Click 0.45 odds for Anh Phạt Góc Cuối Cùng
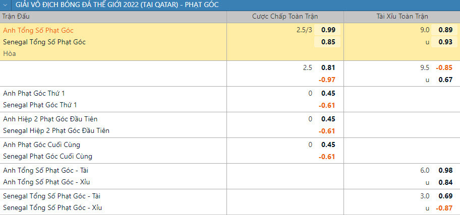 (x=328, y=145)
